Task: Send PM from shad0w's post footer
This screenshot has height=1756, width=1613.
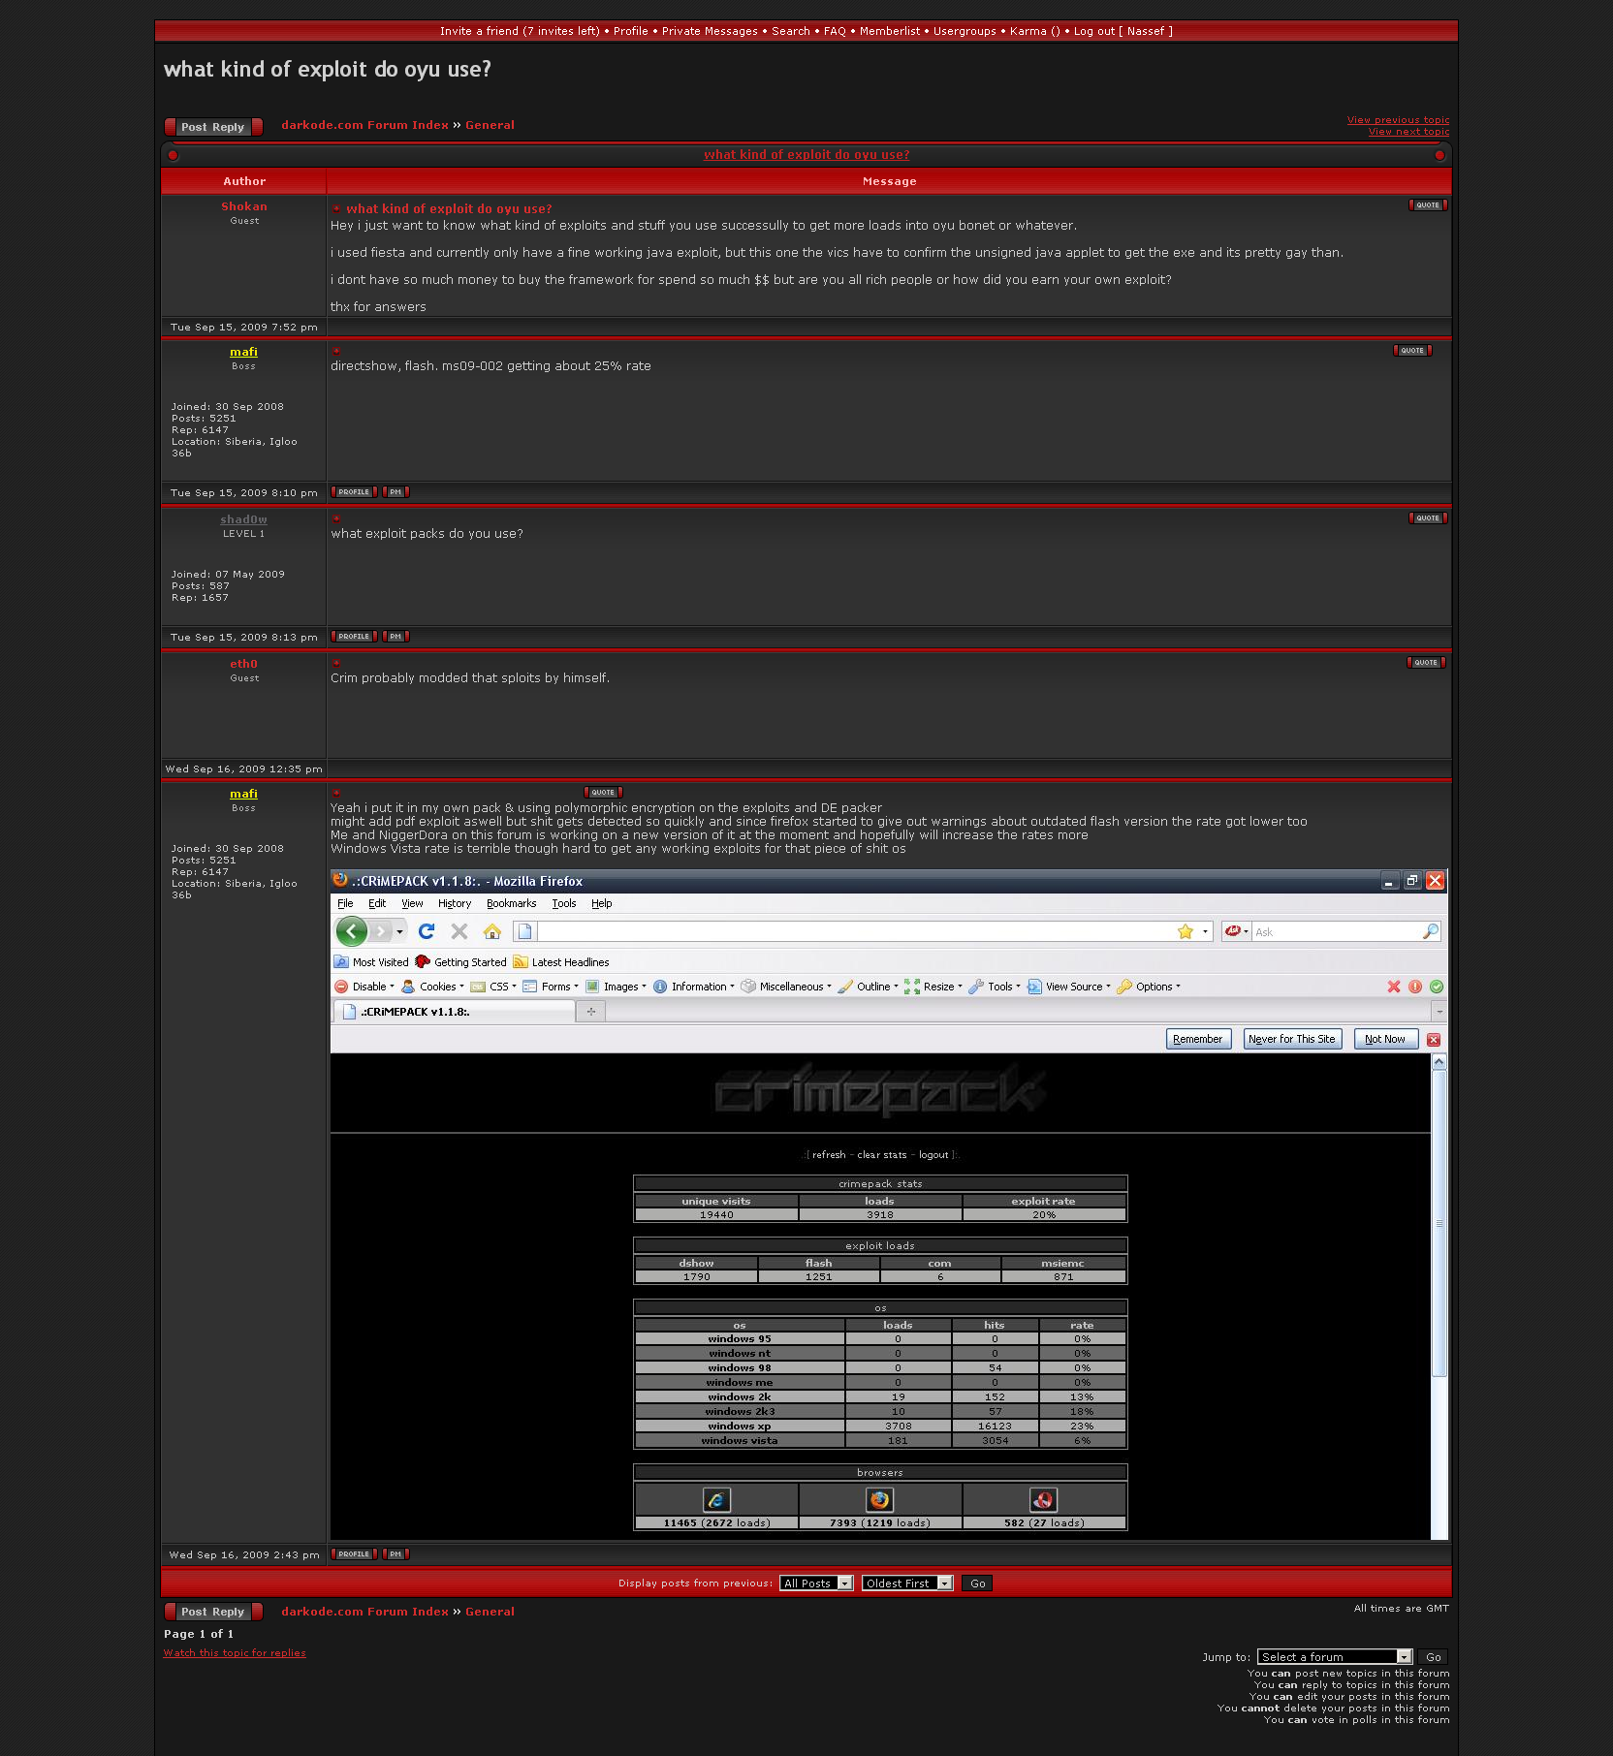Action: point(395,637)
